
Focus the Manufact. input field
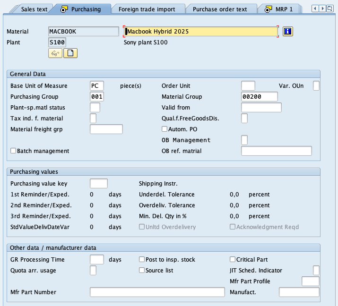pos(299,292)
